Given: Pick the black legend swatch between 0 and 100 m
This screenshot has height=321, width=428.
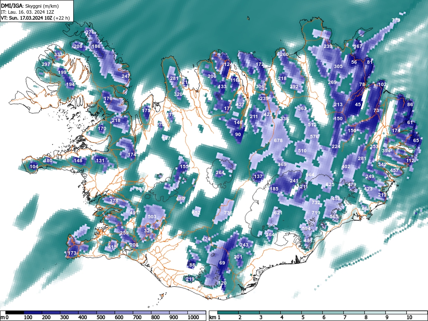Looking at the screenshot, I should point(15,312).
